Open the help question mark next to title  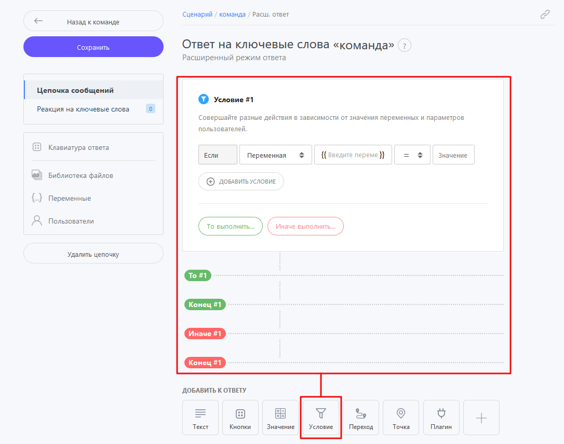pyautogui.click(x=405, y=46)
